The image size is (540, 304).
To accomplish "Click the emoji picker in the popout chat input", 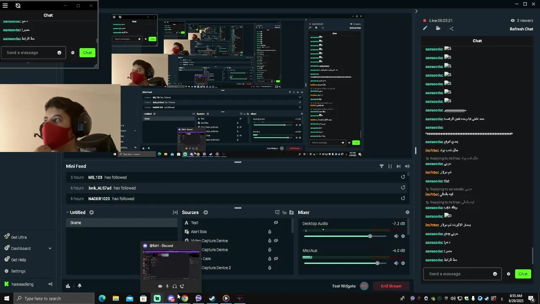I will [x=59, y=53].
